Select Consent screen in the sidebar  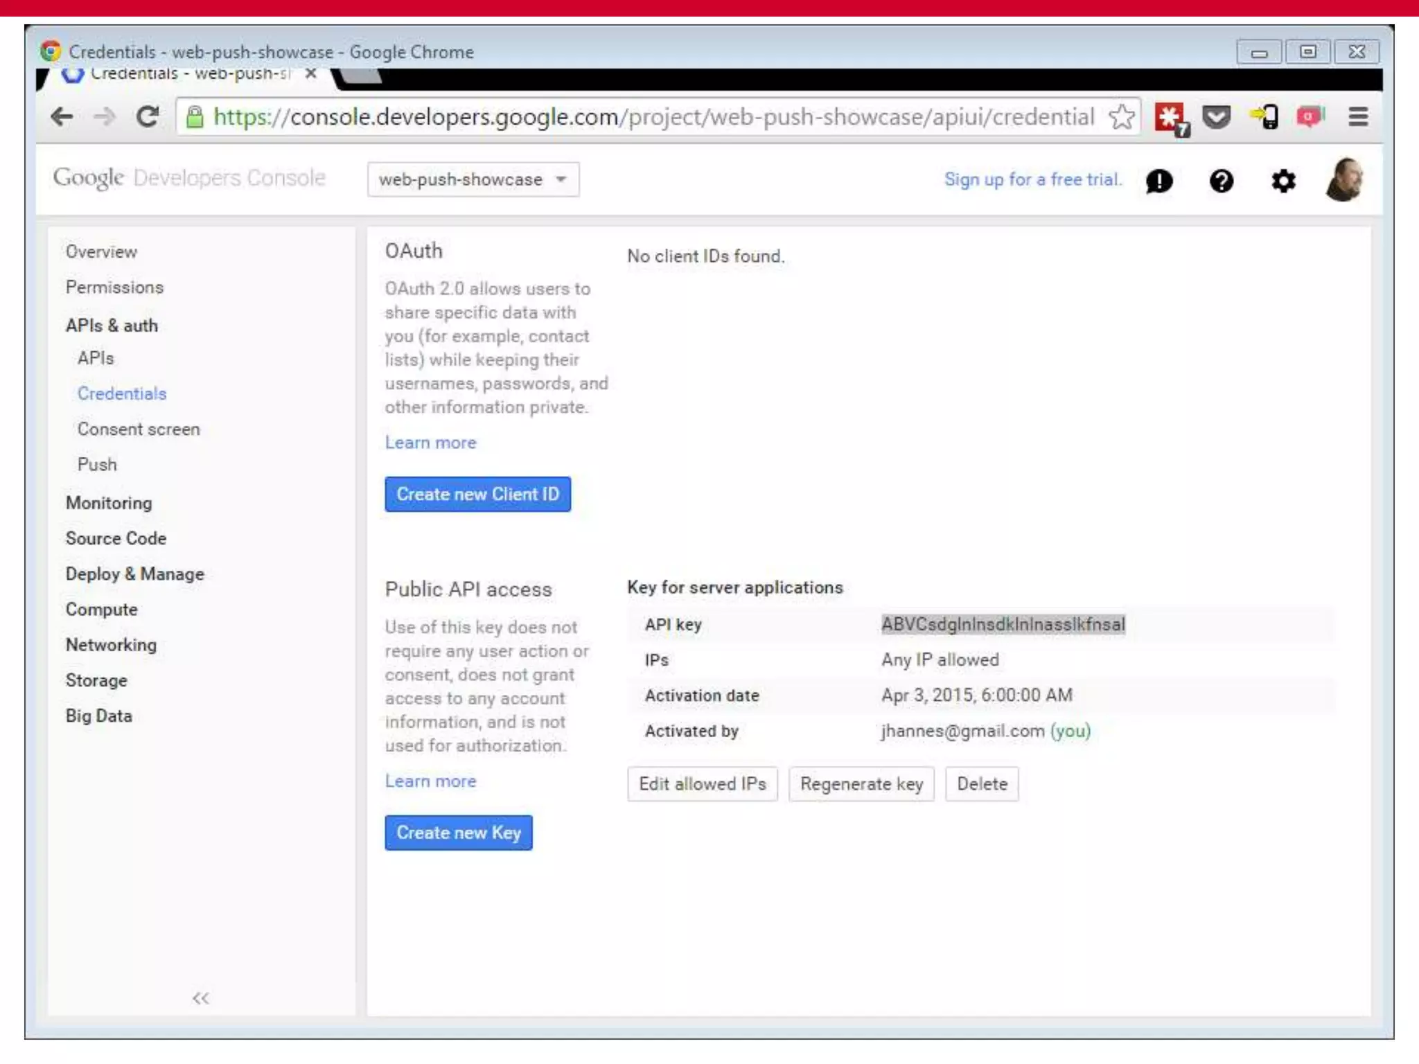coord(139,429)
